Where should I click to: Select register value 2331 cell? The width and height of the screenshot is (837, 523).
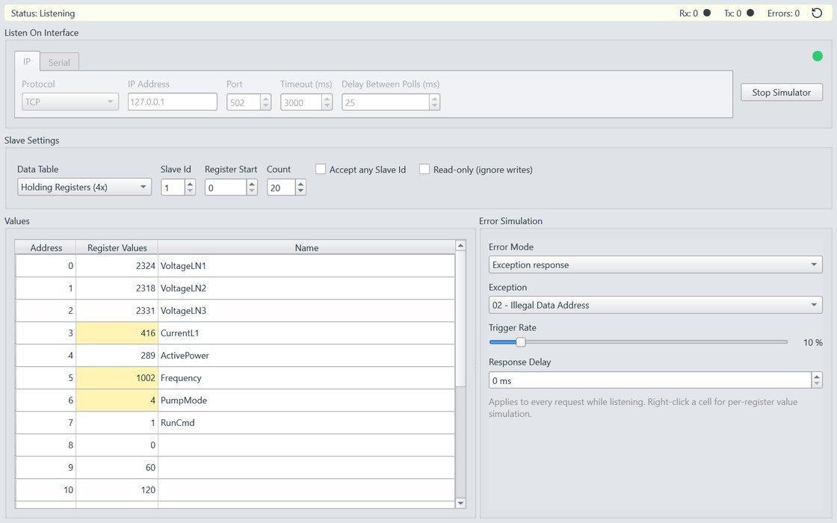tap(117, 311)
